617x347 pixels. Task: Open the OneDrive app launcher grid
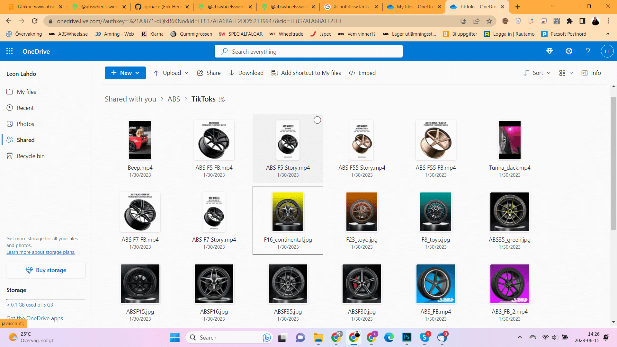point(10,51)
